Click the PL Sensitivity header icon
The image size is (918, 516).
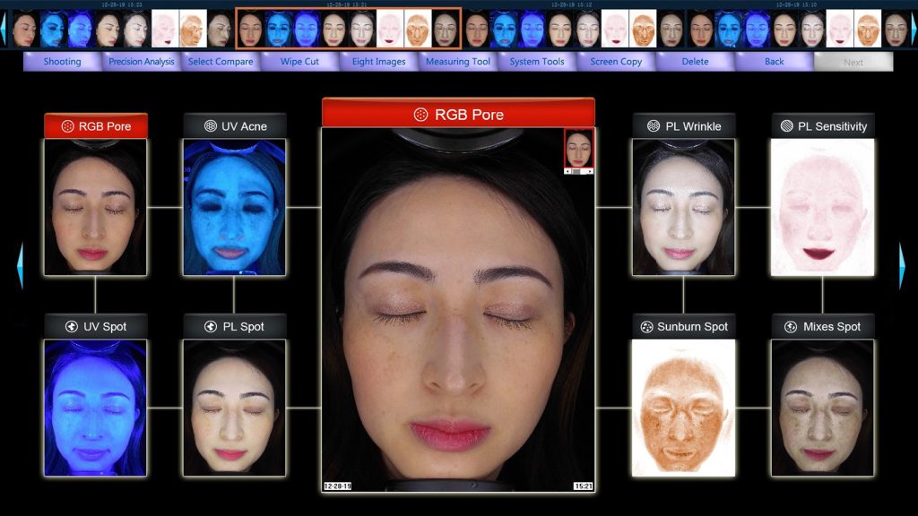(786, 126)
